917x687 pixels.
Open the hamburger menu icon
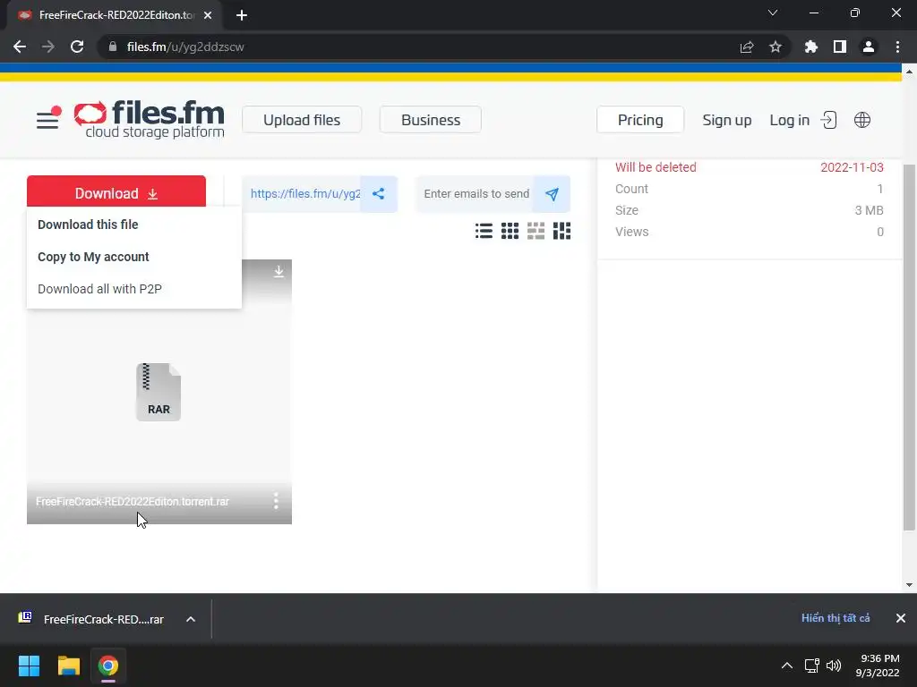[x=47, y=119]
